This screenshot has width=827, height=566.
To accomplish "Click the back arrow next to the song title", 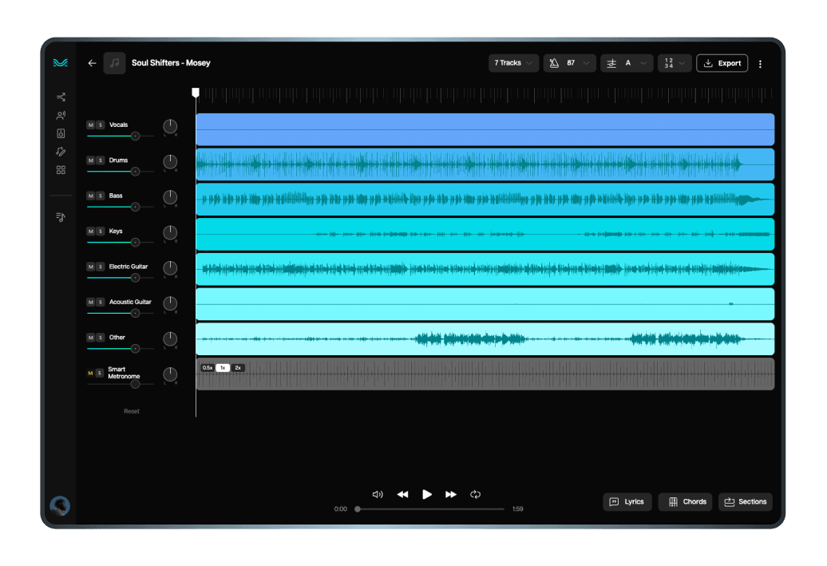I will pyautogui.click(x=92, y=63).
